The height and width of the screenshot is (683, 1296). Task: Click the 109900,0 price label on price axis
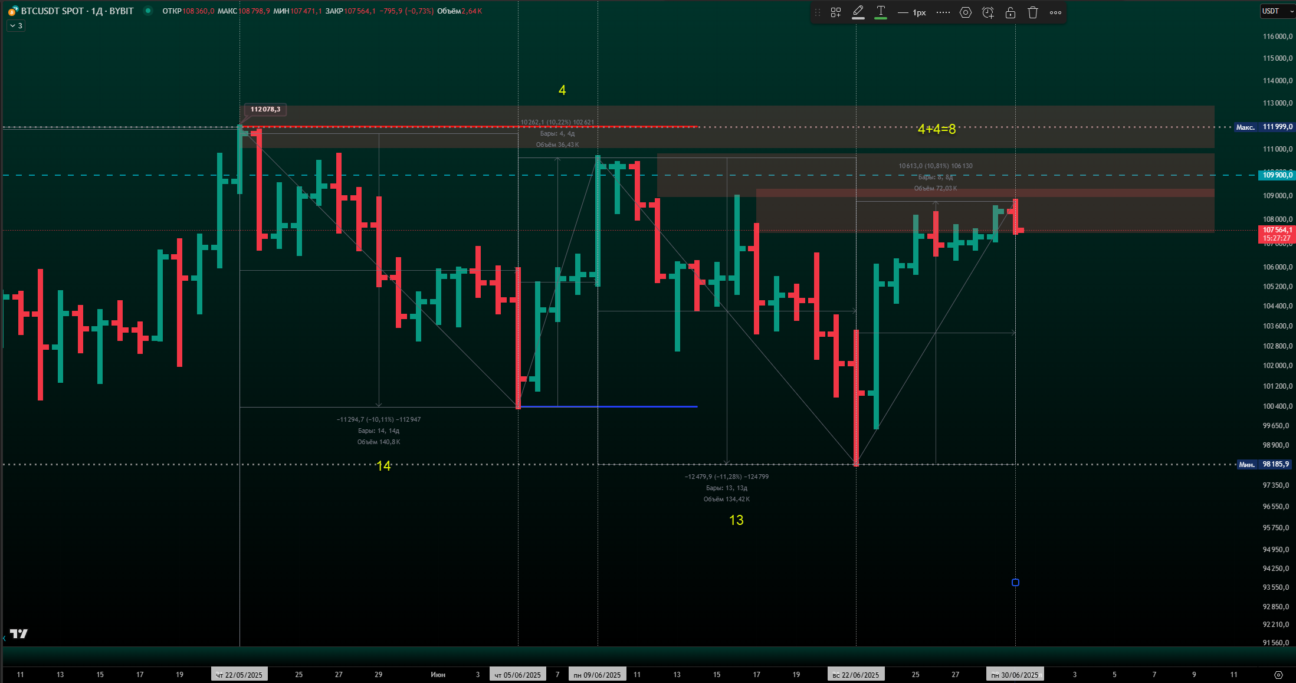(1277, 175)
